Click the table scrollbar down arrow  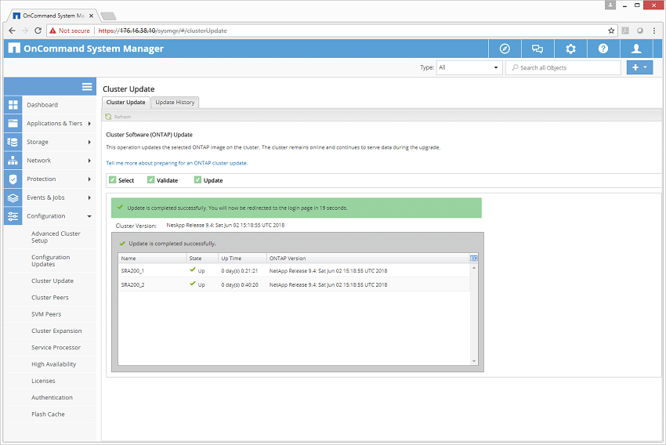474,361
